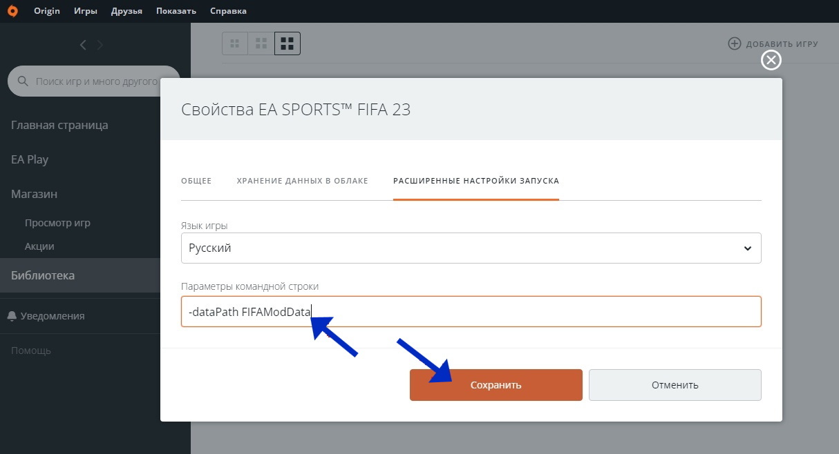
Task: Click the Origin logo icon
Action: click(13, 10)
